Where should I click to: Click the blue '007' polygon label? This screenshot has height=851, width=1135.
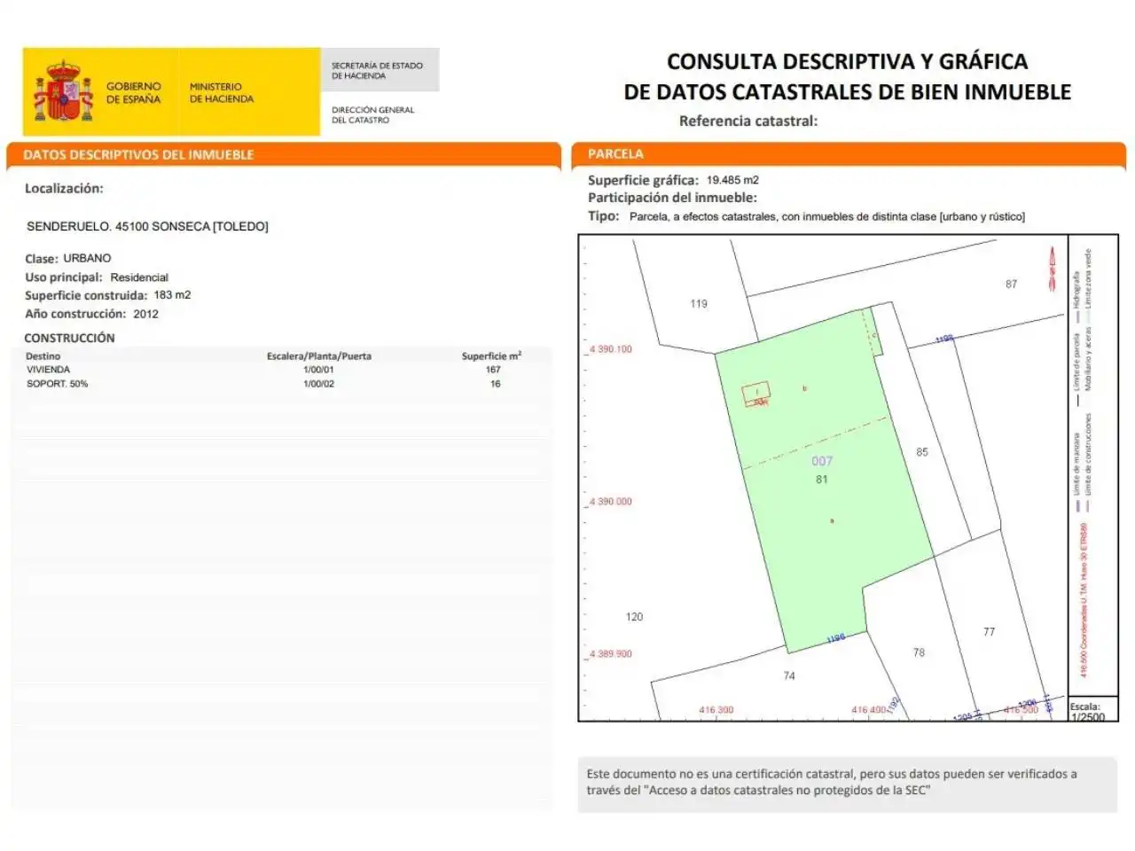coord(822,461)
